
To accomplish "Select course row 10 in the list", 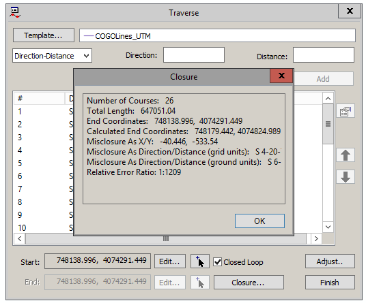I will [x=44, y=228].
